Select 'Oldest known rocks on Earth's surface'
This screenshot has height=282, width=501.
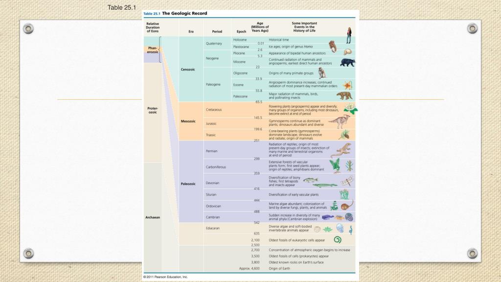tap(296, 262)
